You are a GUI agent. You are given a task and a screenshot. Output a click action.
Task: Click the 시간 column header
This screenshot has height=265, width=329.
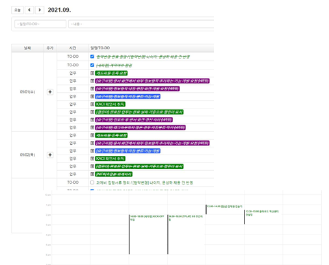click(x=73, y=48)
